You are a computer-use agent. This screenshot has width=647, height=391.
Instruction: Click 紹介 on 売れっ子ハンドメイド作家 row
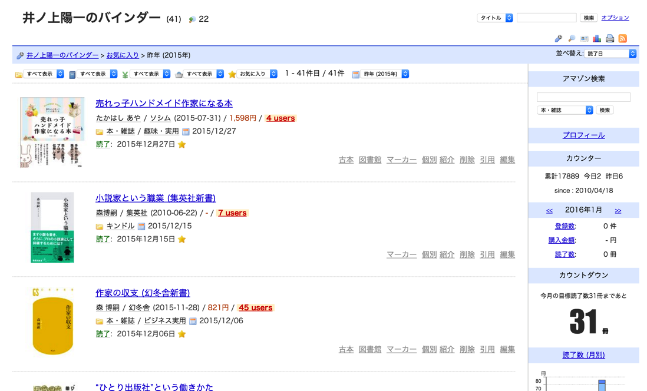(x=447, y=160)
